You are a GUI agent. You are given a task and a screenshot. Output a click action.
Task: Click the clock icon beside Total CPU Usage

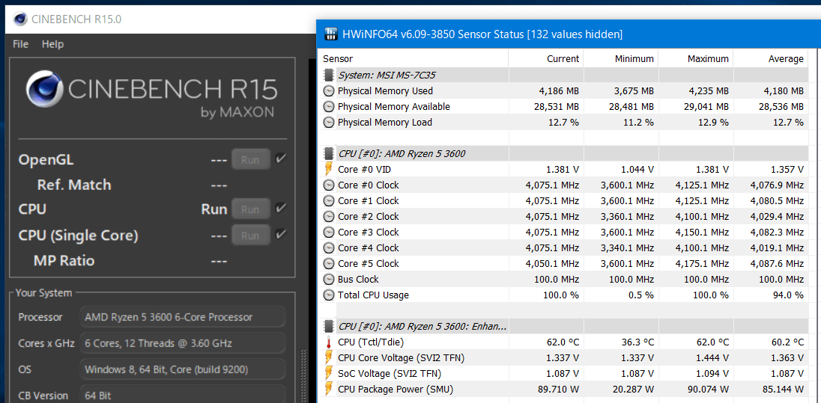[x=329, y=295]
